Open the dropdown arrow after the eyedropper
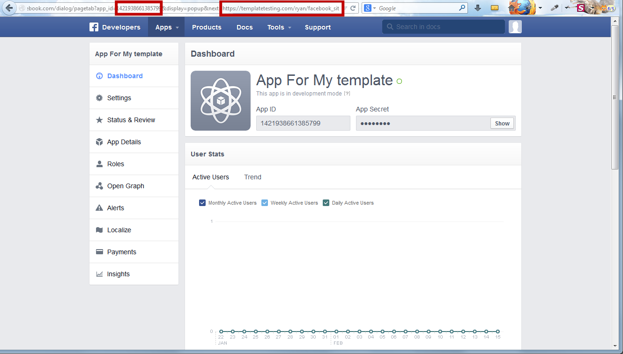 click(x=567, y=8)
